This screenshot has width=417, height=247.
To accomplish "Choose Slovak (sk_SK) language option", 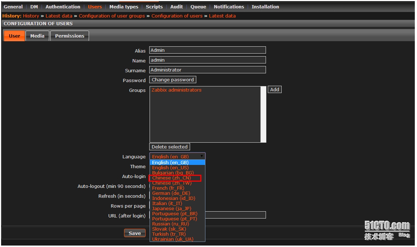I will pyautogui.click(x=177, y=229).
